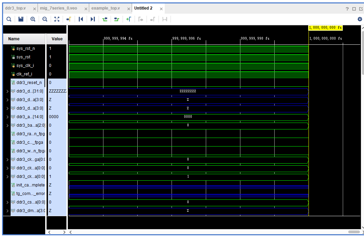Switch to the example_top.v tab
Viewport: 364px width, 237px height.
[x=105, y=8]
